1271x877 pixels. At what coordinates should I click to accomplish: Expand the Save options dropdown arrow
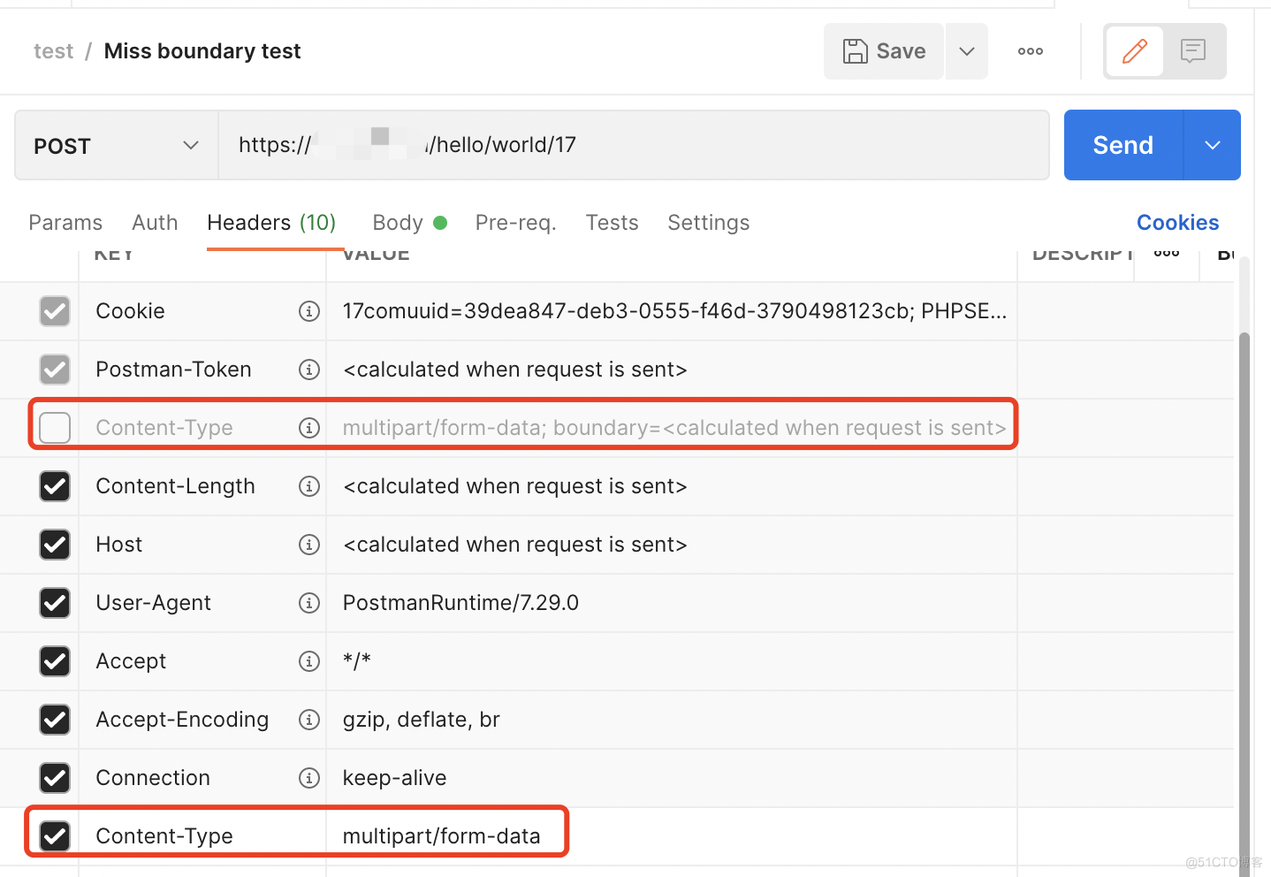[x=967, y=51]
